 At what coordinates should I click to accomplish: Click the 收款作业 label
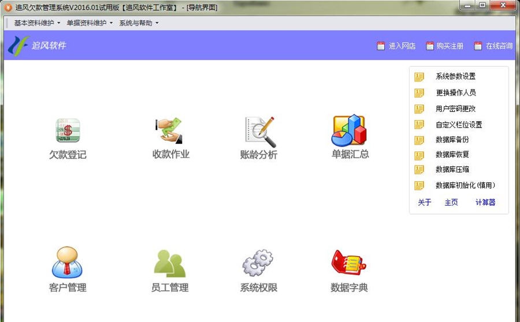(171, 154)
